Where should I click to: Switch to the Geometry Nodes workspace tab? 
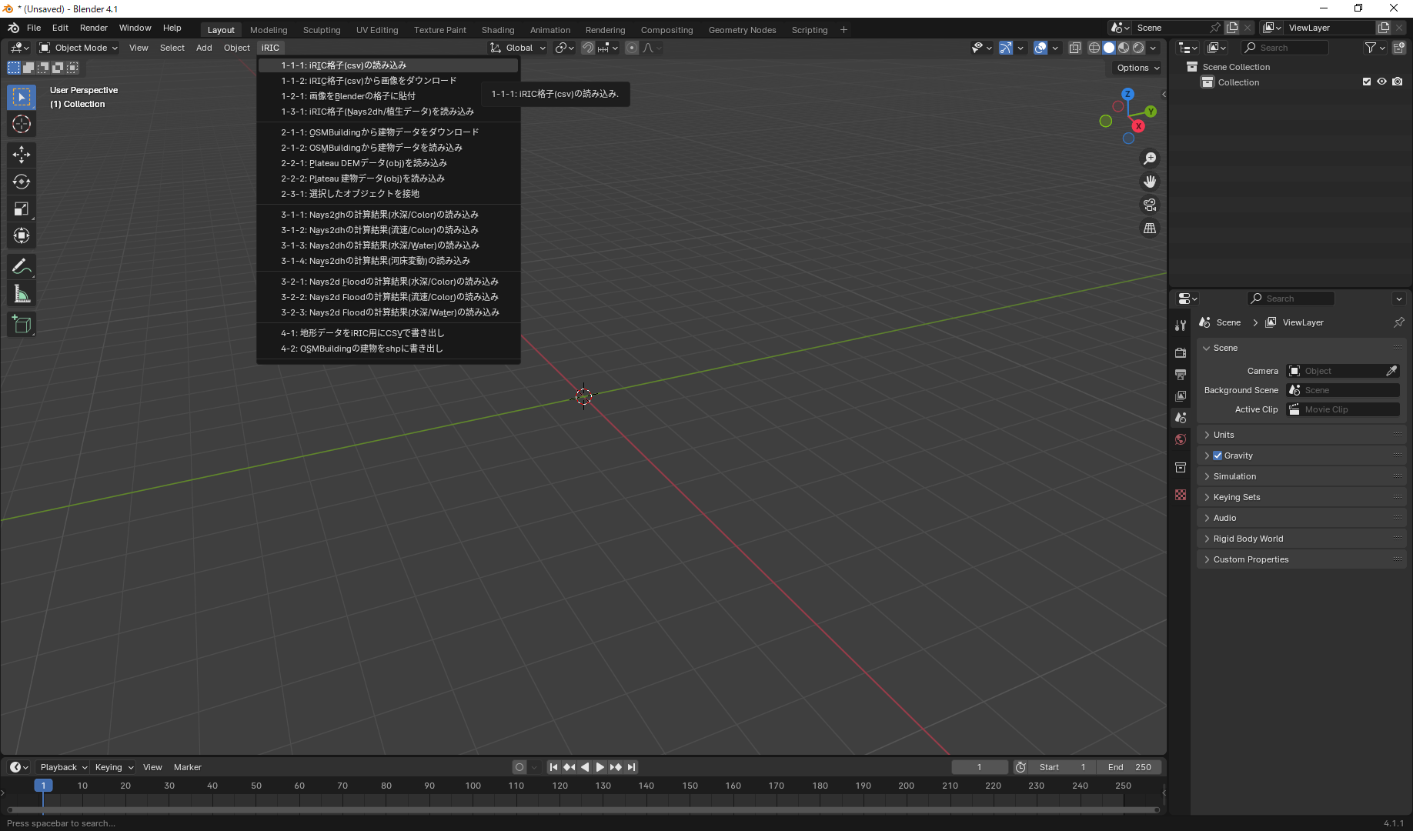(742, 30)
